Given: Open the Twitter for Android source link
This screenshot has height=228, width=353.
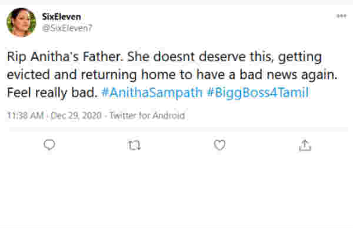Looking at the screenshot, I should click(x=147, y=115).
